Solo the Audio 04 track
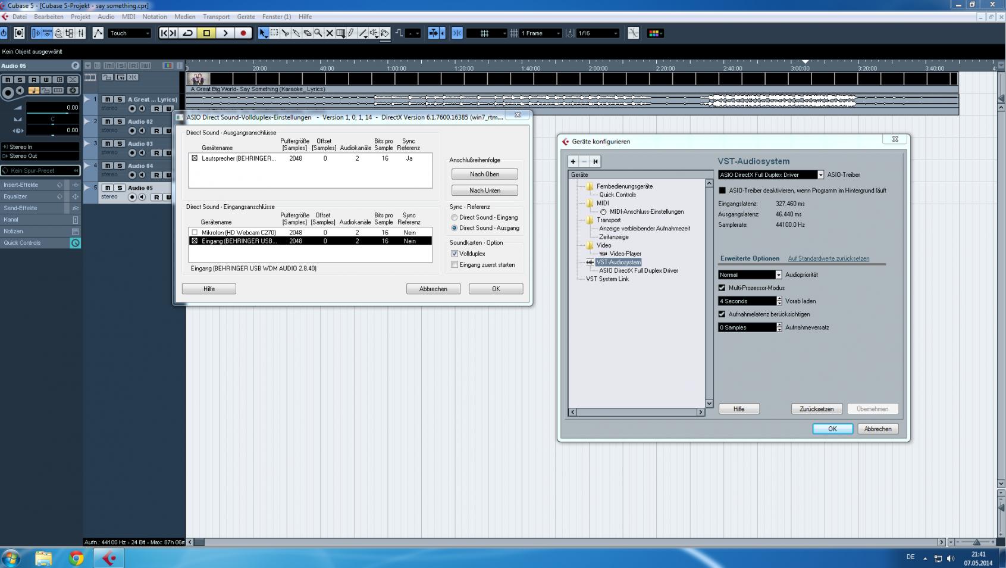The height and width of the screenshot is (568, 1006). tap(120, 166)
